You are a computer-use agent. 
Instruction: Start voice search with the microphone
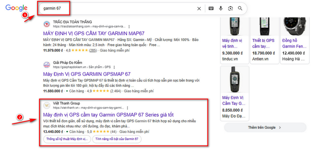click(x=221, y=8)
